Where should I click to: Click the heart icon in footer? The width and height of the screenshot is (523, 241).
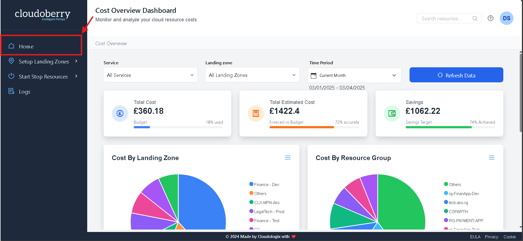pyautogui.click(x=293, y=237)
